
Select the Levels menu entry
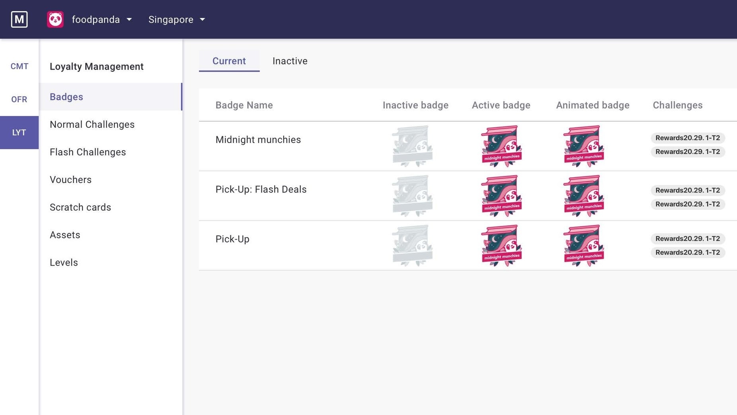[64, 262]
